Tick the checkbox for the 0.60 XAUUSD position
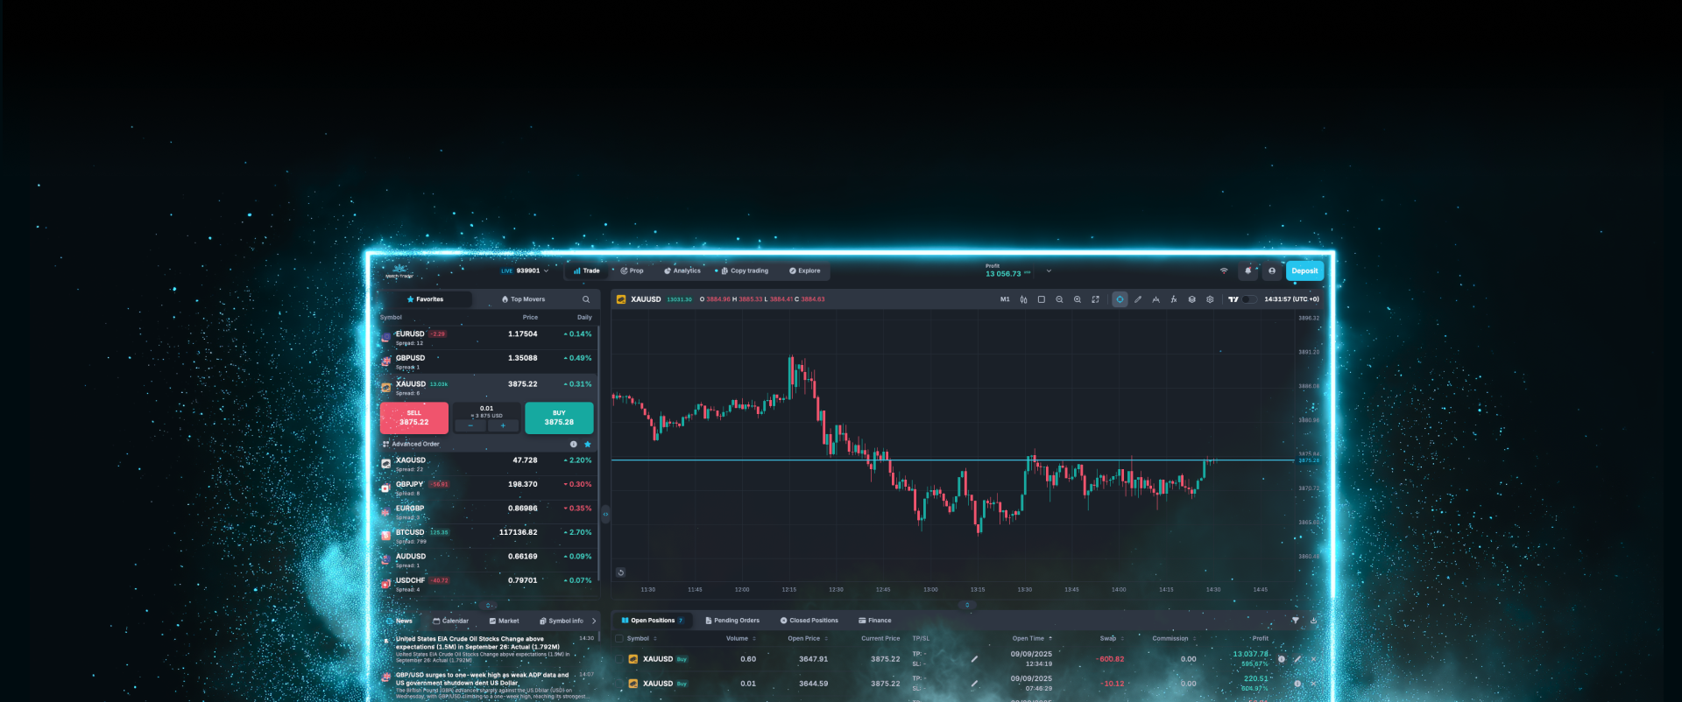The width and height of the screenshot is (1682, 702). click(x=619, y=659)
